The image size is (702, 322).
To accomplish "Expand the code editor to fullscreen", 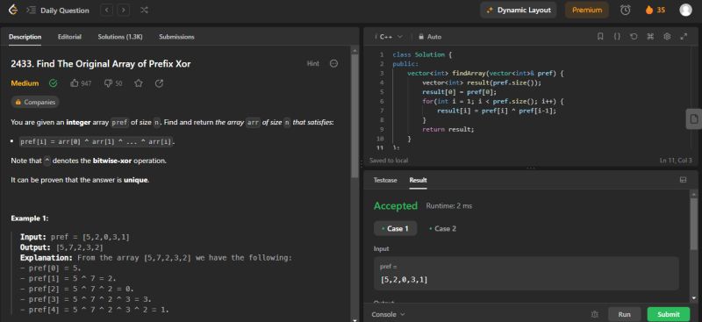I will [684, 37].
